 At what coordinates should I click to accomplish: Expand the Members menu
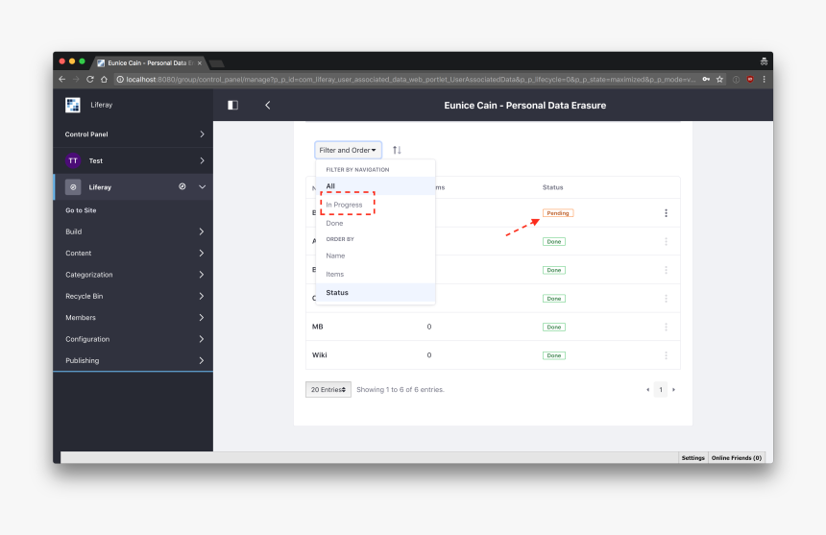134,318
